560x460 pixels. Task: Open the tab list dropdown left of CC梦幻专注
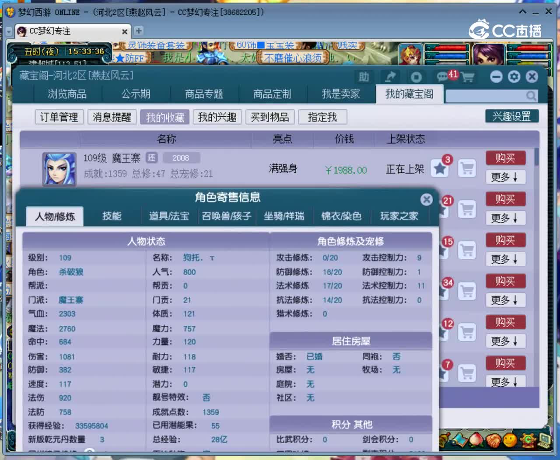pyautogui.click(x=9, y=31)
